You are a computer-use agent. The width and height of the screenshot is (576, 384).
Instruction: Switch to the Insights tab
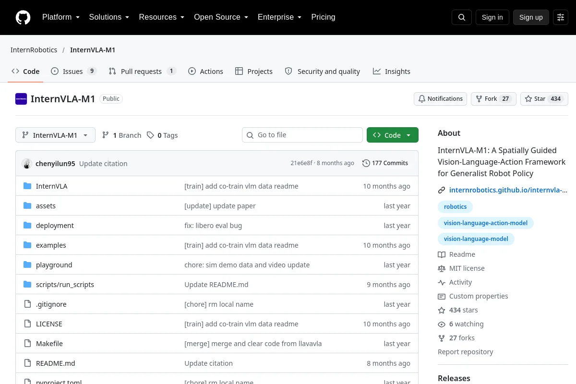tap(392, 72)
